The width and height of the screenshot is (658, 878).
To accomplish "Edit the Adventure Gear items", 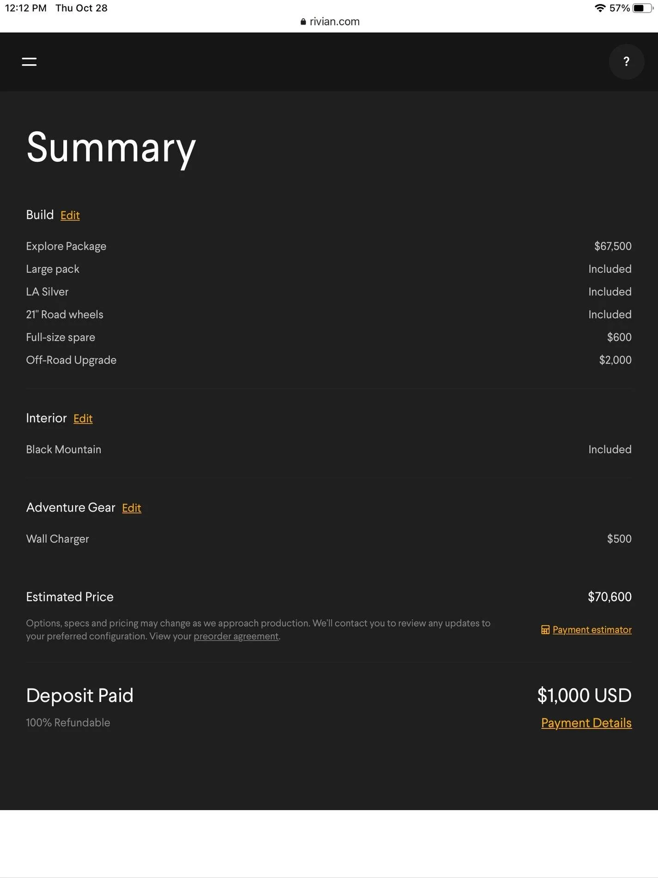I will [132, 508].
